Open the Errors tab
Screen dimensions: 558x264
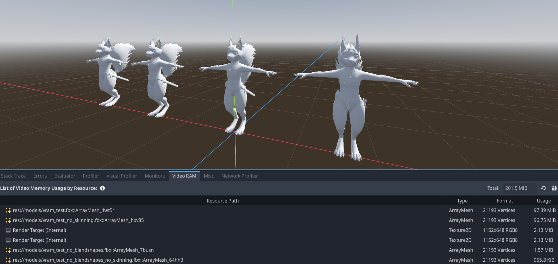pos(40,176)
